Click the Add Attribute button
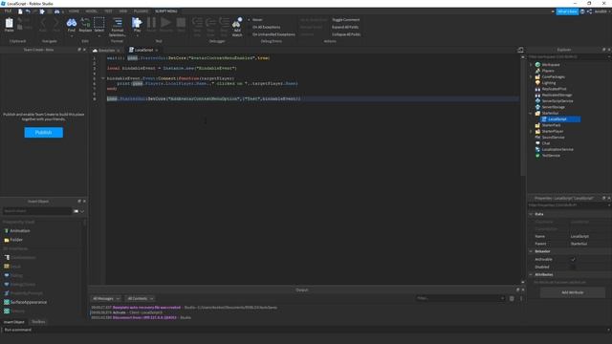The image size is (612, 344). (x=573, y=292)
